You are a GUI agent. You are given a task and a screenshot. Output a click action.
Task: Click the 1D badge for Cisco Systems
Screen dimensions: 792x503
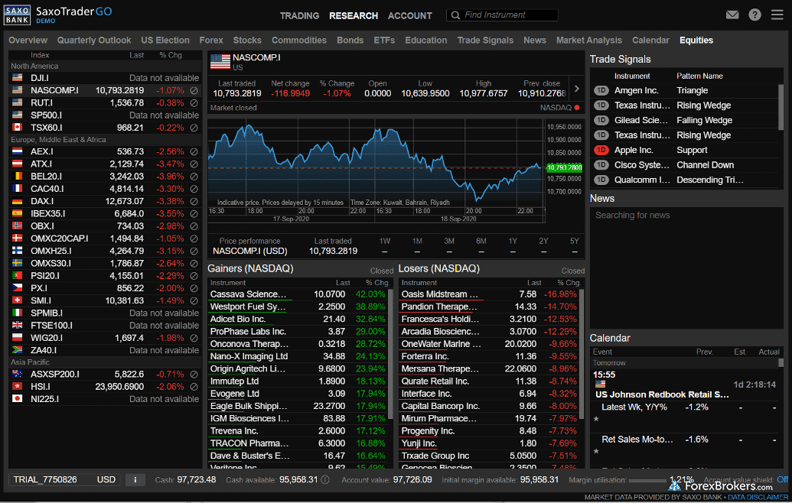pos(601,165)
